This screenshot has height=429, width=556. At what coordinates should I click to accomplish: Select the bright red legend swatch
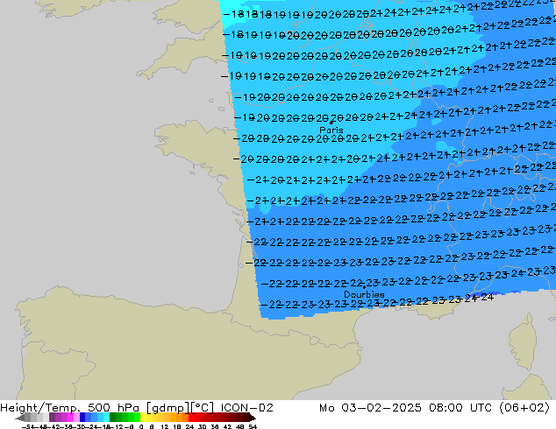tap(191, 417)
